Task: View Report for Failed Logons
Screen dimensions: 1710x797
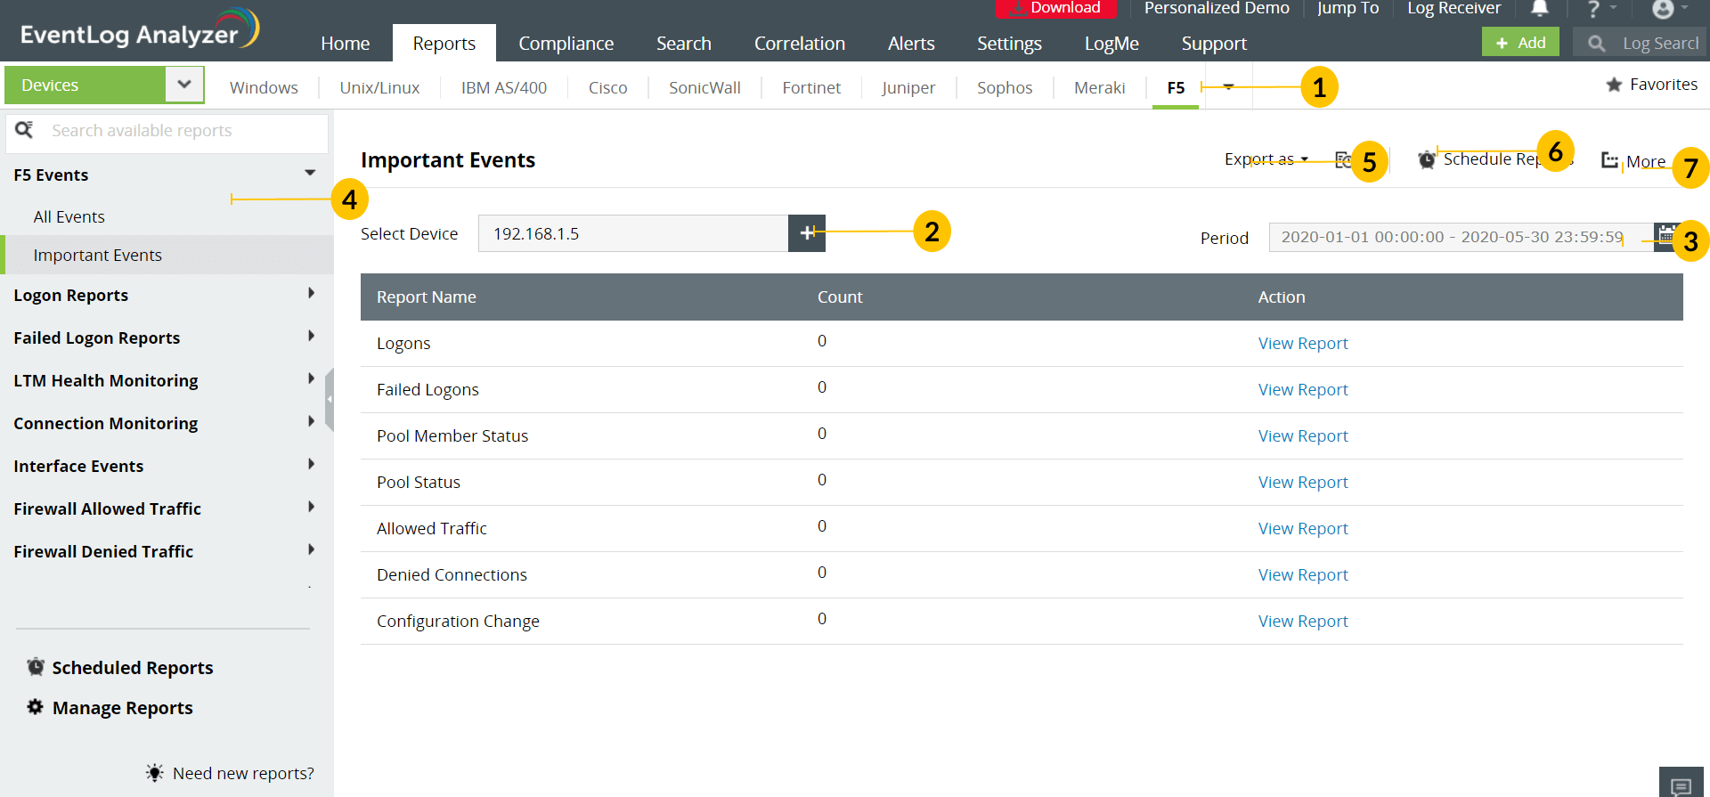Action: [x=1303, y=390]
